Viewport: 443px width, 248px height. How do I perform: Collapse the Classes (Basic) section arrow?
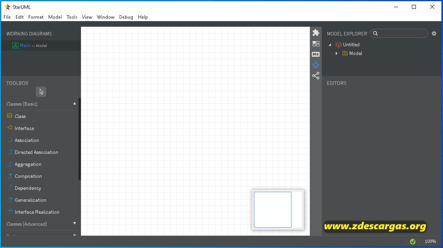point(74,104)
